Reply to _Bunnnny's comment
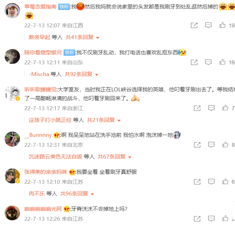This screenshot has height=225, width=235. click(211, 145)
